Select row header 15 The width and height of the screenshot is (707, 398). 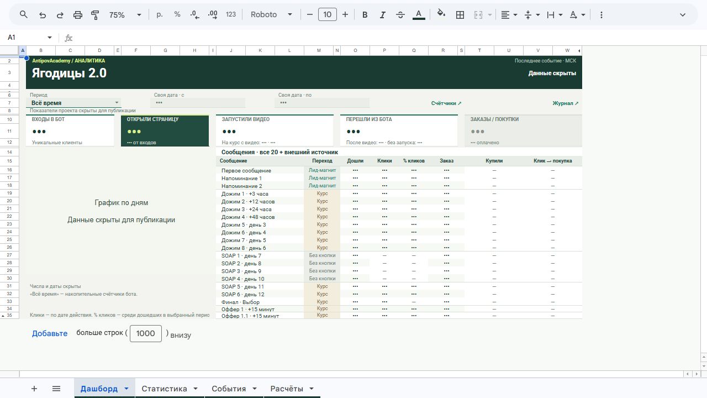(9, 161)
